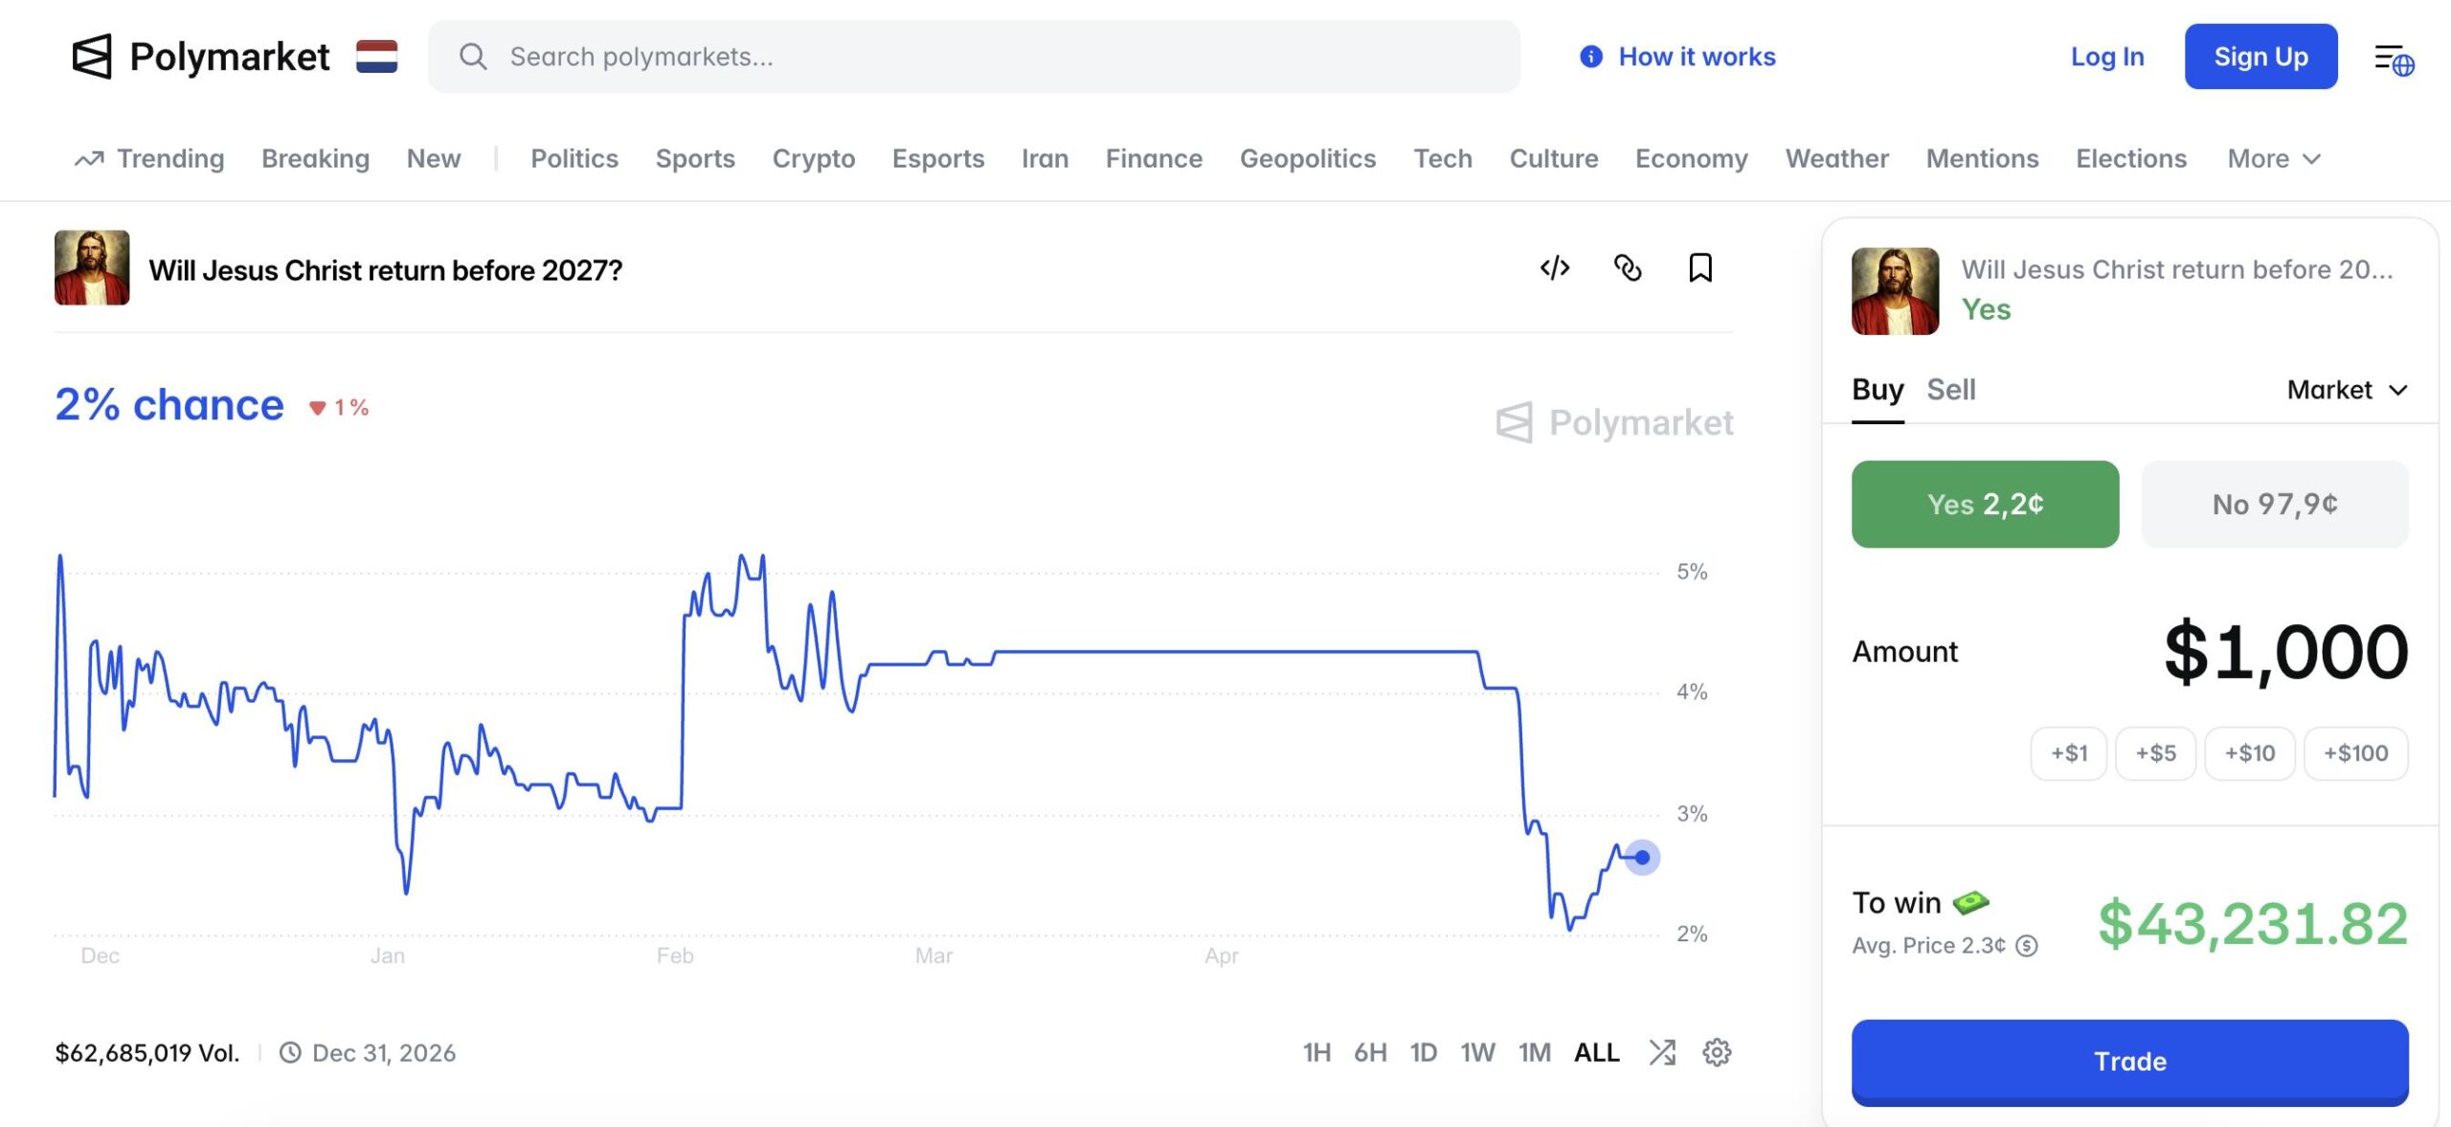Select the Yes 2,2¢ outcome
The image size is (2451, 1127).
(x=1985, y=505)
